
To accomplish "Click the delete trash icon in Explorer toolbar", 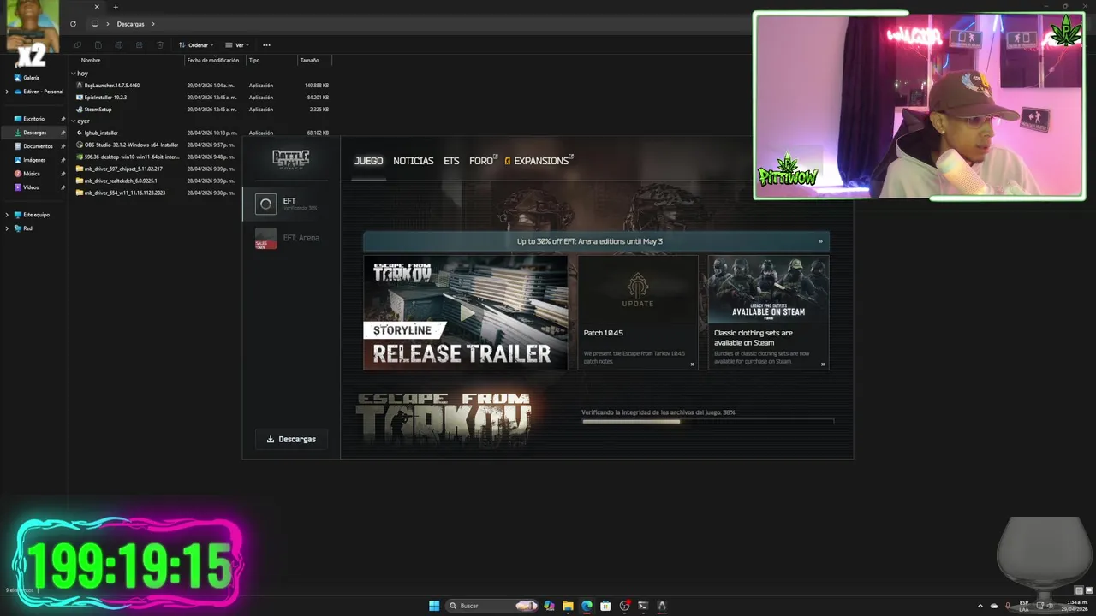I will [x=159, y=45].
